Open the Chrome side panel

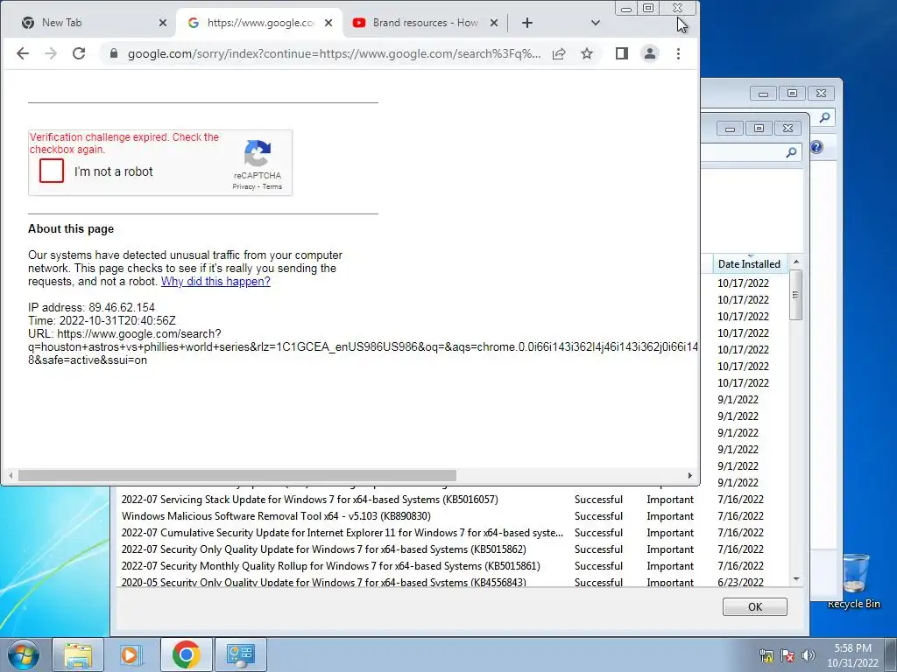click(x=622, y=53)
